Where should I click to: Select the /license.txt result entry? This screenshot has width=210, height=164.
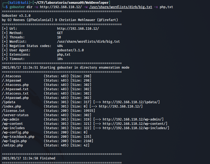[x=13, y=111]
